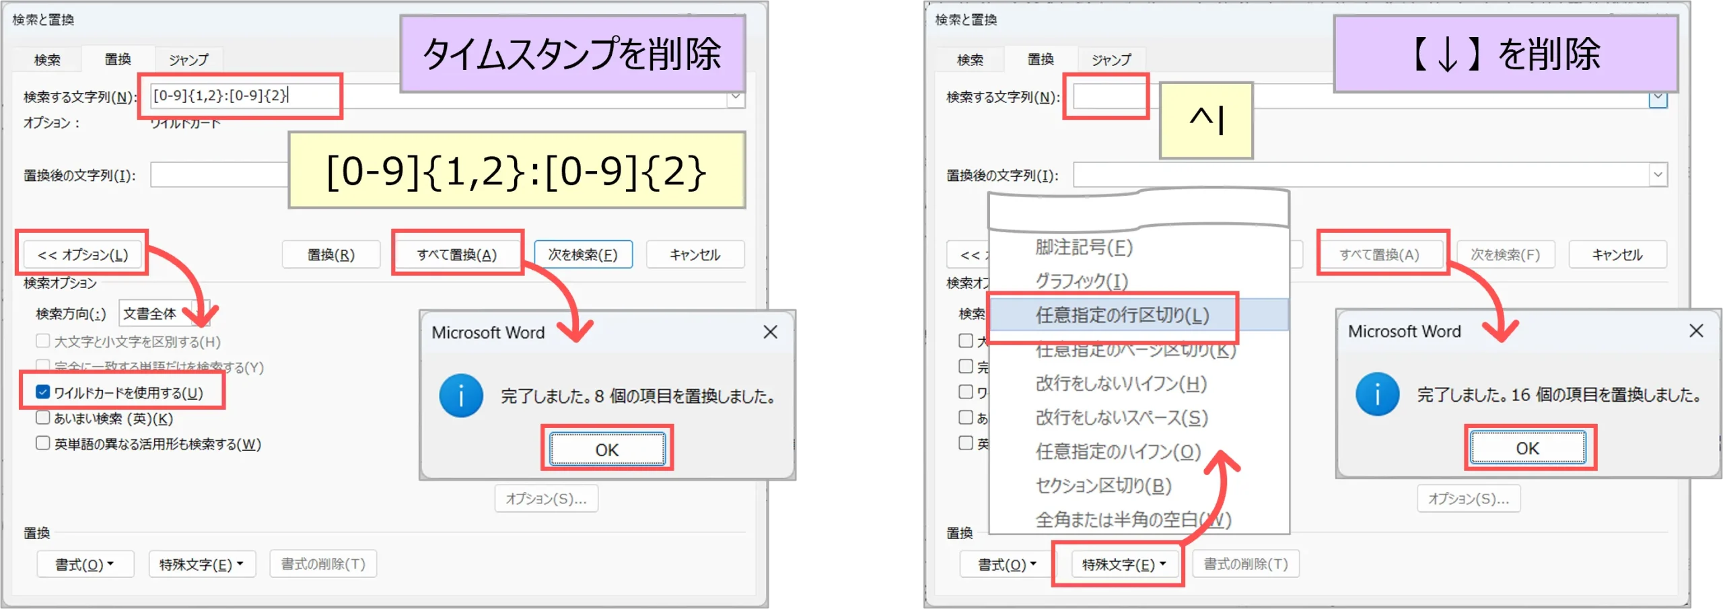Close the Microsoft Word message reporting 8 replacements
This screenshot has width=1723, height=609.
pos(770,332)
